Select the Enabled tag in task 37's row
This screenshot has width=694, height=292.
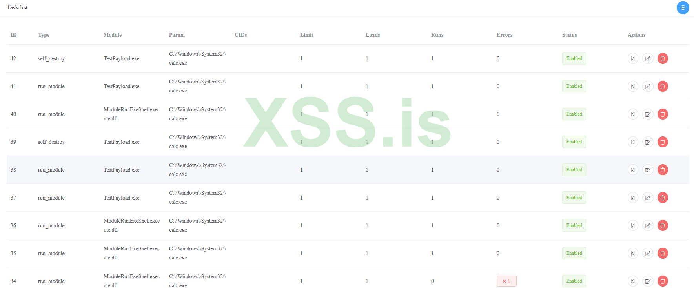tap(574, 198)
